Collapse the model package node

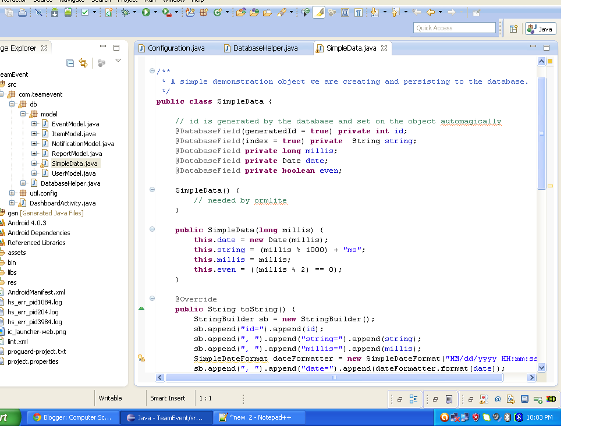coord(23,113)
